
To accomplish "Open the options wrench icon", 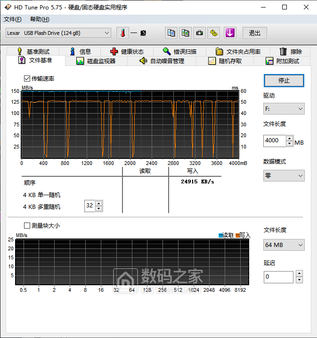I will (214, 33).
